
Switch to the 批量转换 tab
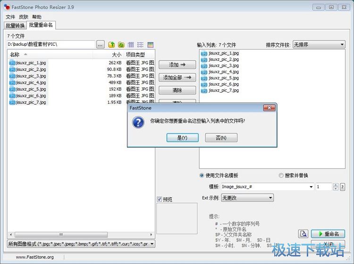coord(15,26)
